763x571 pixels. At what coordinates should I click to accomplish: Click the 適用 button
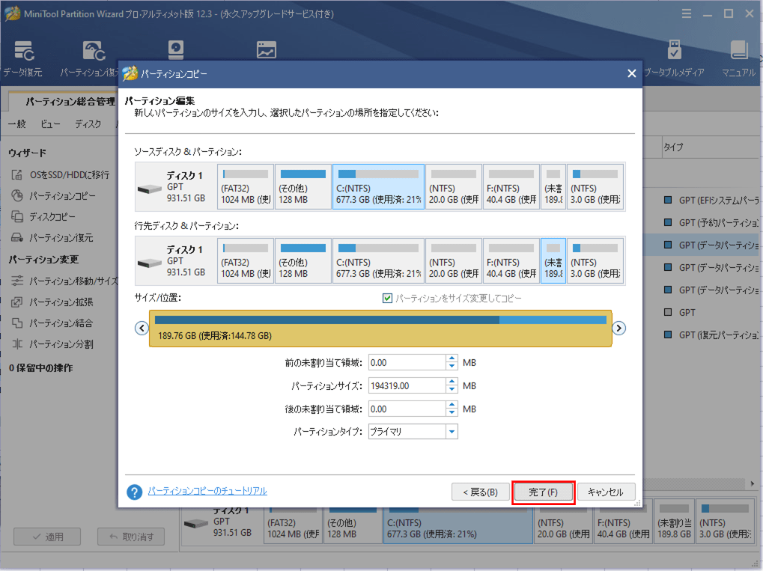(x=48, y=537)
